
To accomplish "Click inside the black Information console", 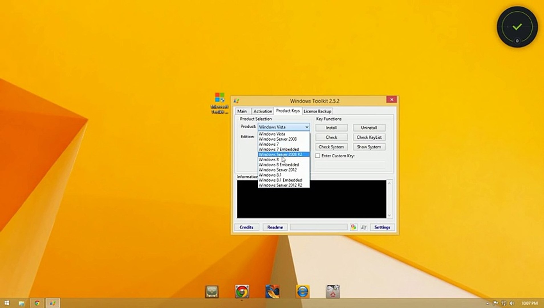I will pos(312,199).
